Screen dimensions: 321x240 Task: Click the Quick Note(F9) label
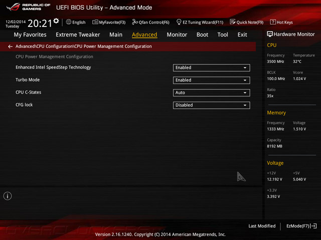250,22
